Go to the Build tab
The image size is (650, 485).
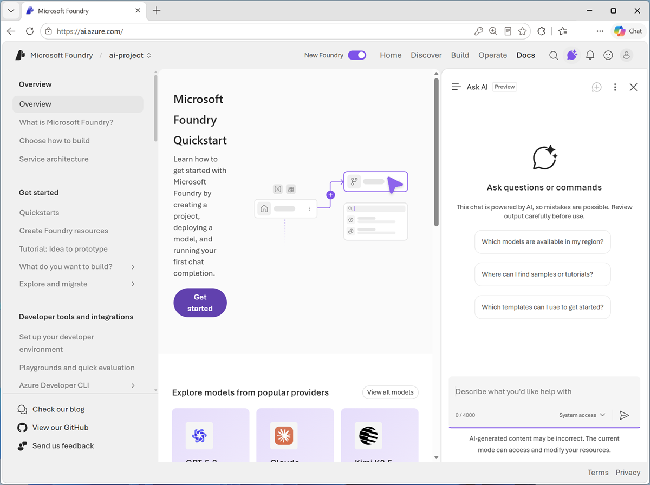tap(460, 55)
